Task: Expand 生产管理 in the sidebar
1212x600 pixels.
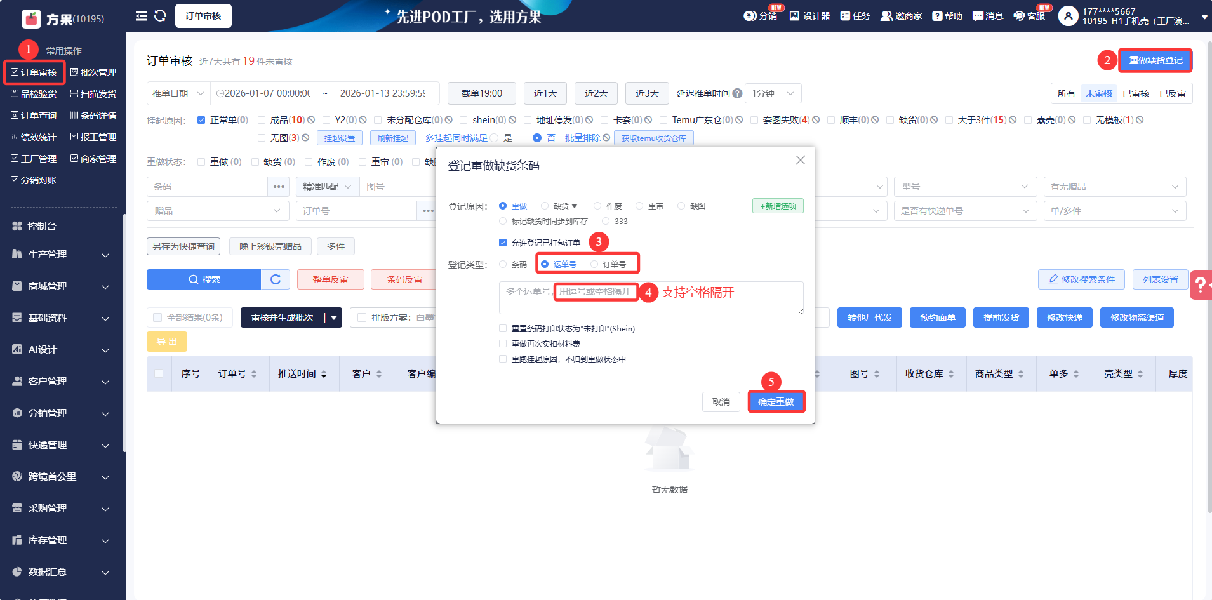Action: click(x=62, y=255)
